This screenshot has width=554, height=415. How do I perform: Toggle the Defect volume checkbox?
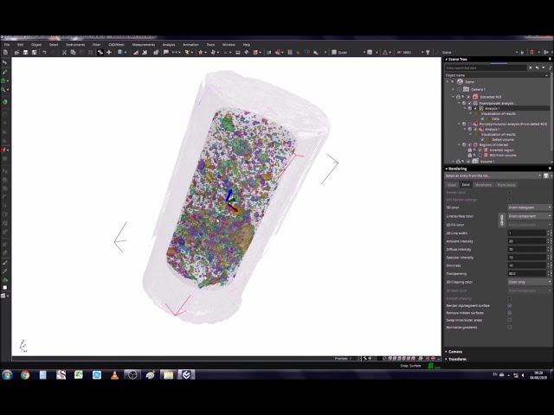tap(482, 140)
